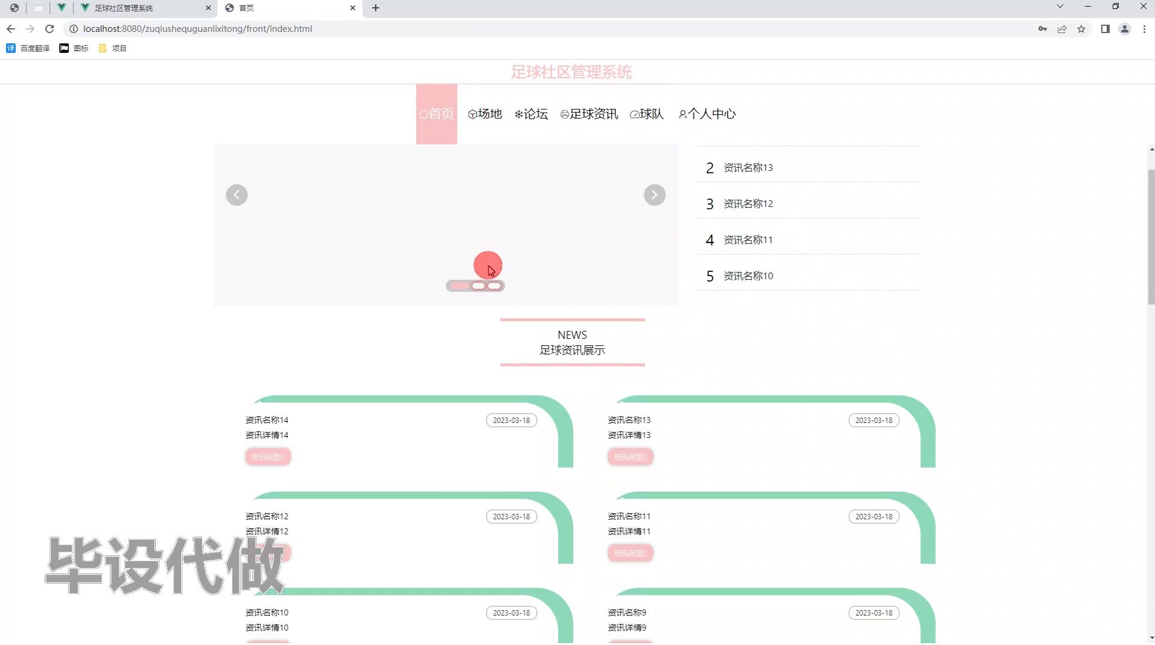The width and height of the screenshot is (1155, 645).
Task: Open the saved passwords key icon
Action: coord(1043,29)
